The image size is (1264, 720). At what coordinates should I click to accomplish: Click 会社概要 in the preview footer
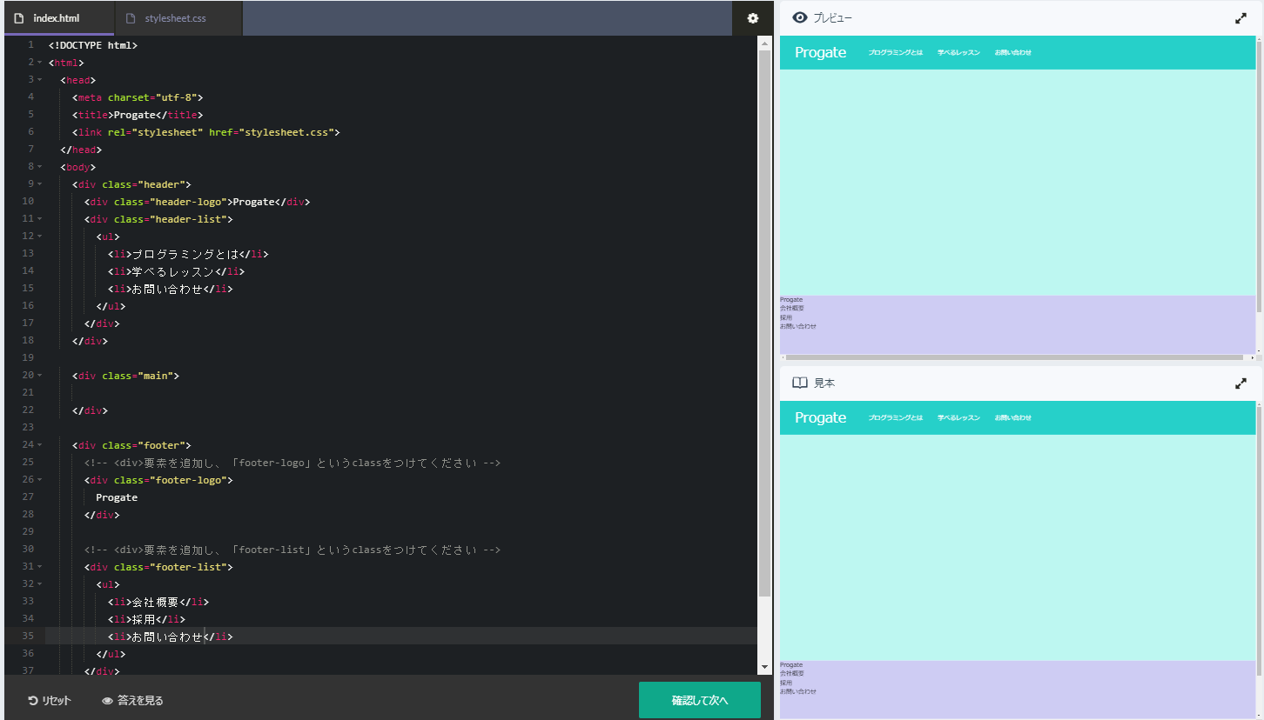(792, 308)
